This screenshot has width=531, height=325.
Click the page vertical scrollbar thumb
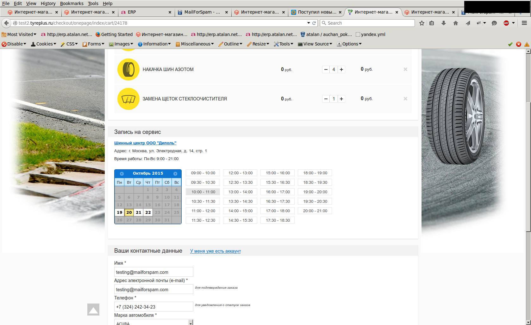point(528,167)
